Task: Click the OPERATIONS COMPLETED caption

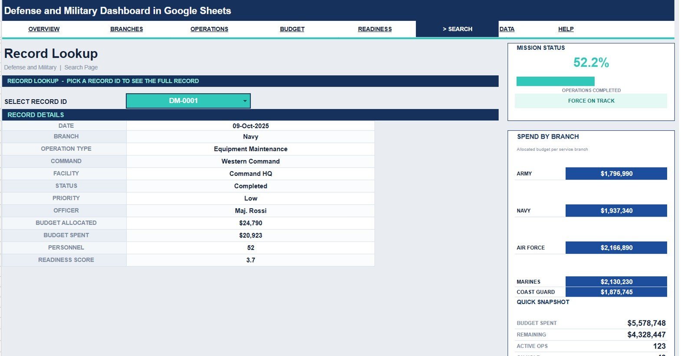Action: click(591, 91)
